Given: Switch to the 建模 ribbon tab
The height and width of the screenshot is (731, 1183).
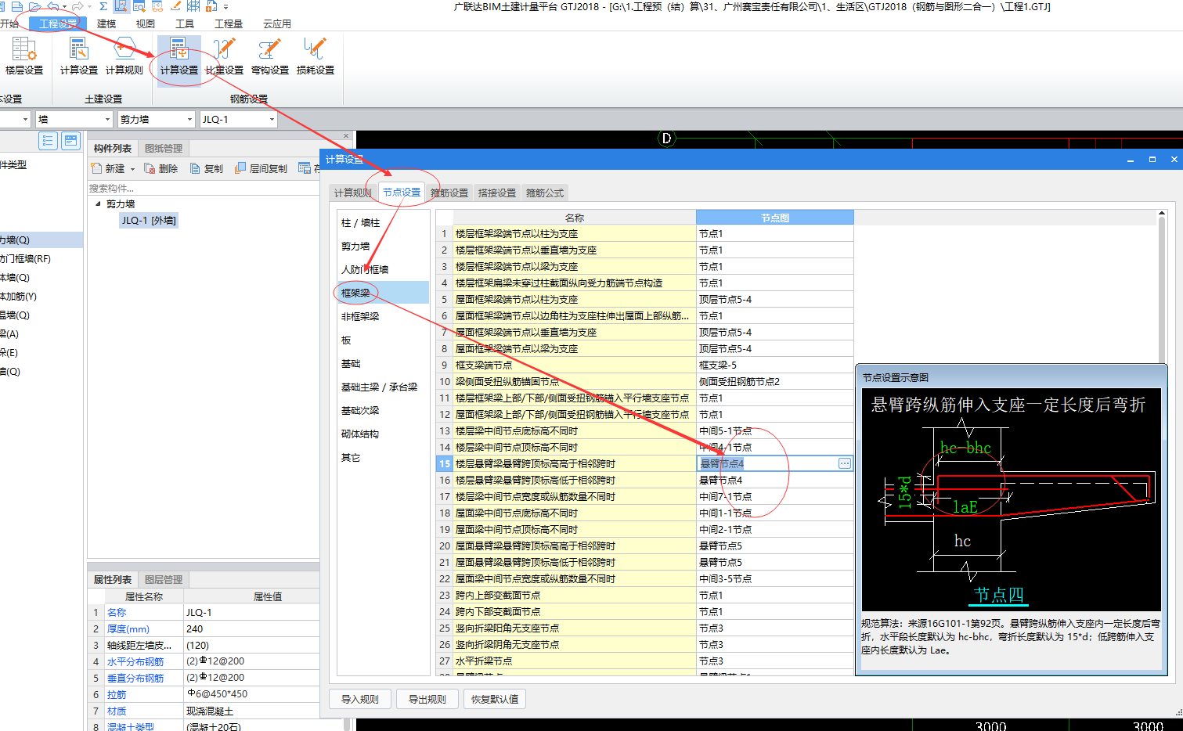Looking at the screenshot, I should (x=106, y=23).
